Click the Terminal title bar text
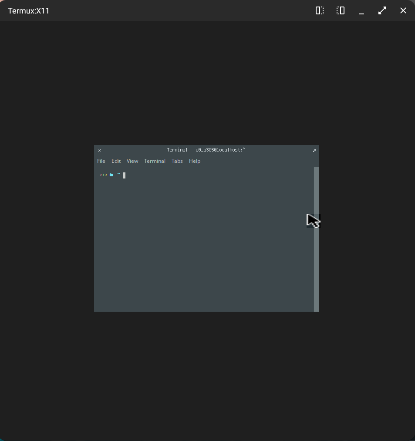 tap(206, 150)
